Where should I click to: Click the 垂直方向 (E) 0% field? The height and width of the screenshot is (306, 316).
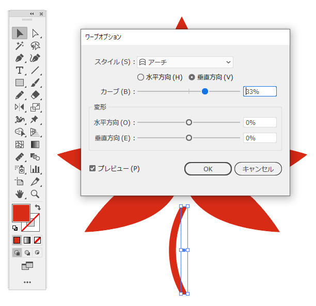260,138
